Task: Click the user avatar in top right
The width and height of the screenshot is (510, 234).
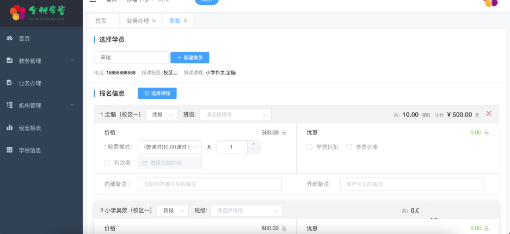Action: click(491, 3)
